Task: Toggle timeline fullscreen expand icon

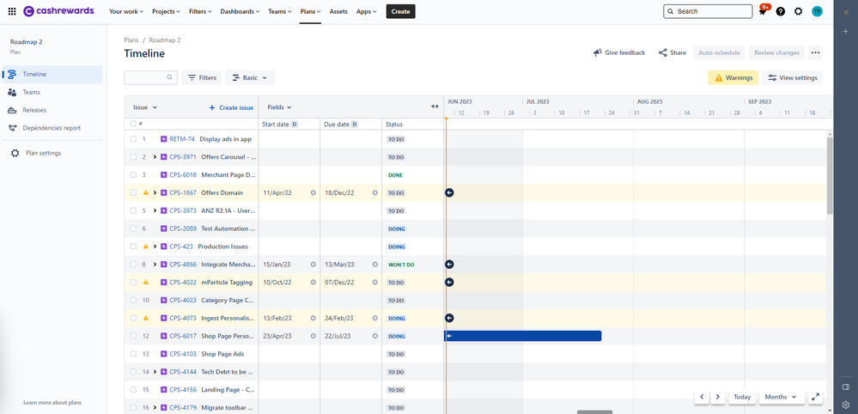Action: coord(815,397)
